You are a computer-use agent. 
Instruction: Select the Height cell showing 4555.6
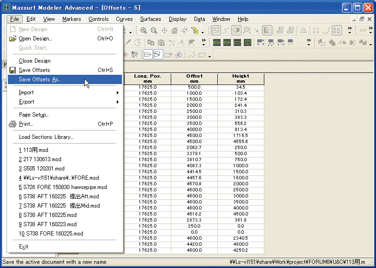click(241, 141)
